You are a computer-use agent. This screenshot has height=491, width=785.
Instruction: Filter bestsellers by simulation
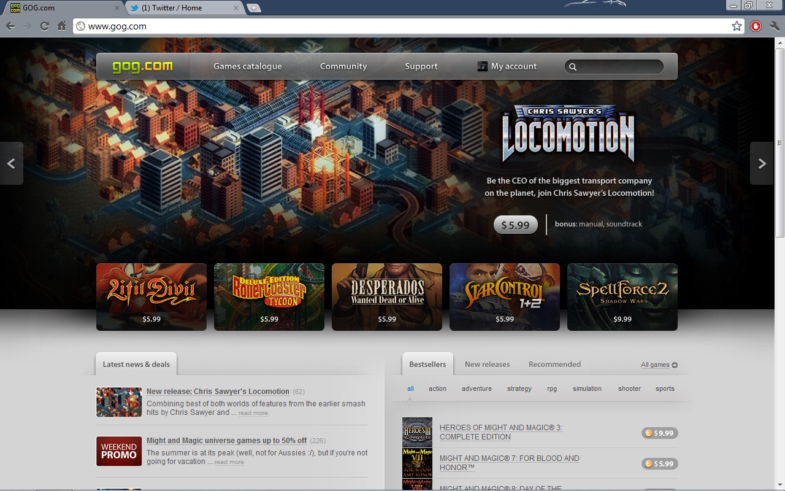point(587,389)
